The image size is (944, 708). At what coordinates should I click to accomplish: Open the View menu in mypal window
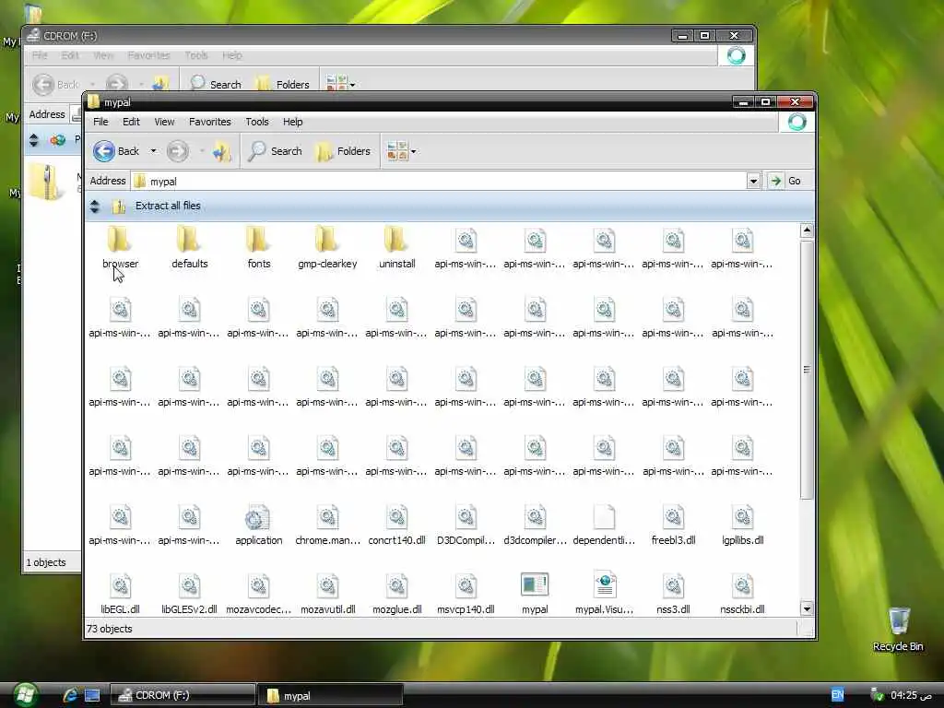(164, 122)
